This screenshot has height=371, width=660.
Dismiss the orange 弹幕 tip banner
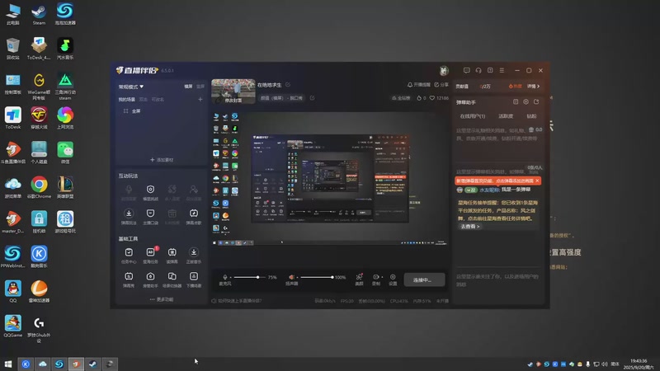538,181
